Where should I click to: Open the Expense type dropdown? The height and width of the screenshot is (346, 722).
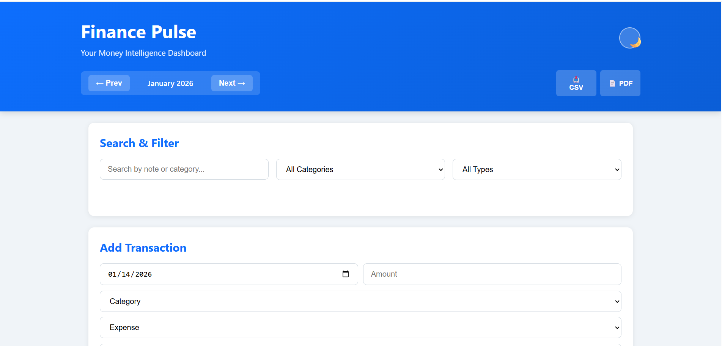point(360,327)
